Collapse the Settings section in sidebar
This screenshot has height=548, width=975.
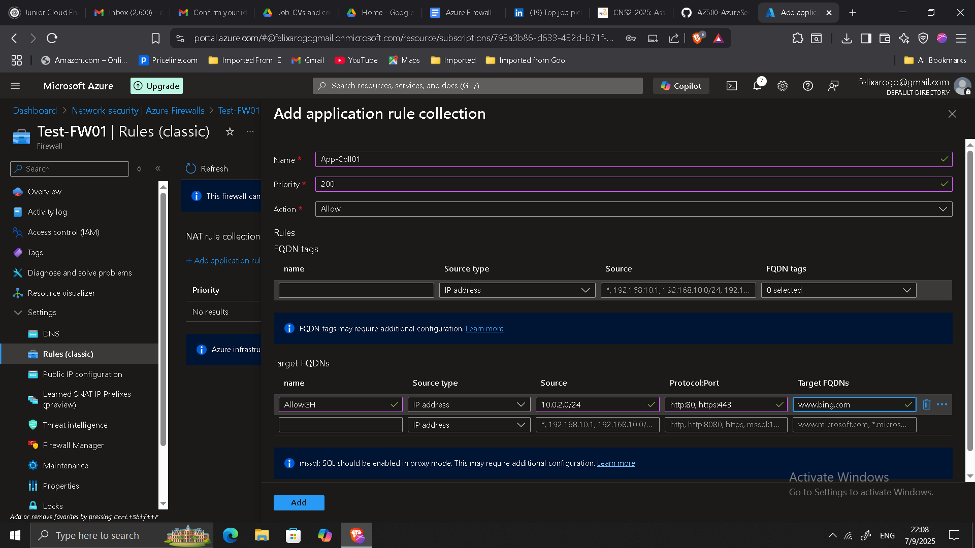click(18, 313)
